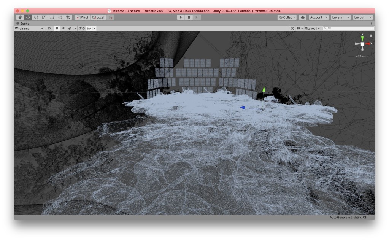
Task: Select the Rotate tool
Action: pos(36,17)
